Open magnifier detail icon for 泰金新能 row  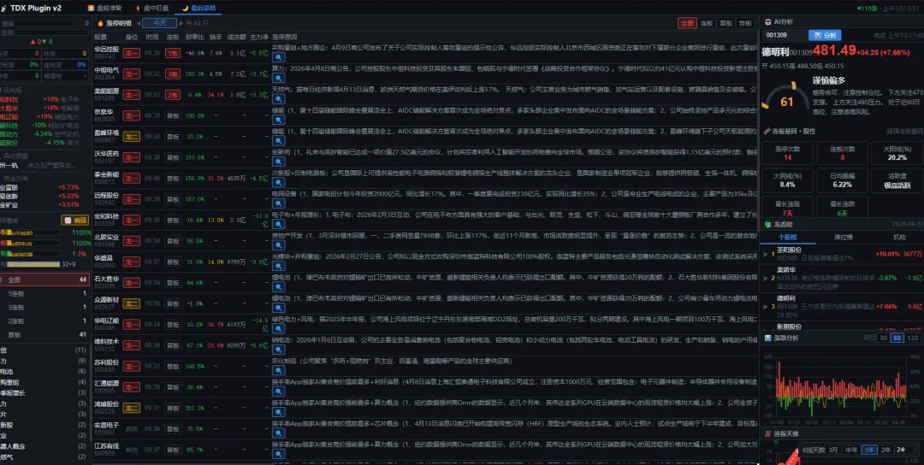click(x=278, y=182)
